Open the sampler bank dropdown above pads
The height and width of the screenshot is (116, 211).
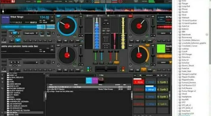(149, 75)
